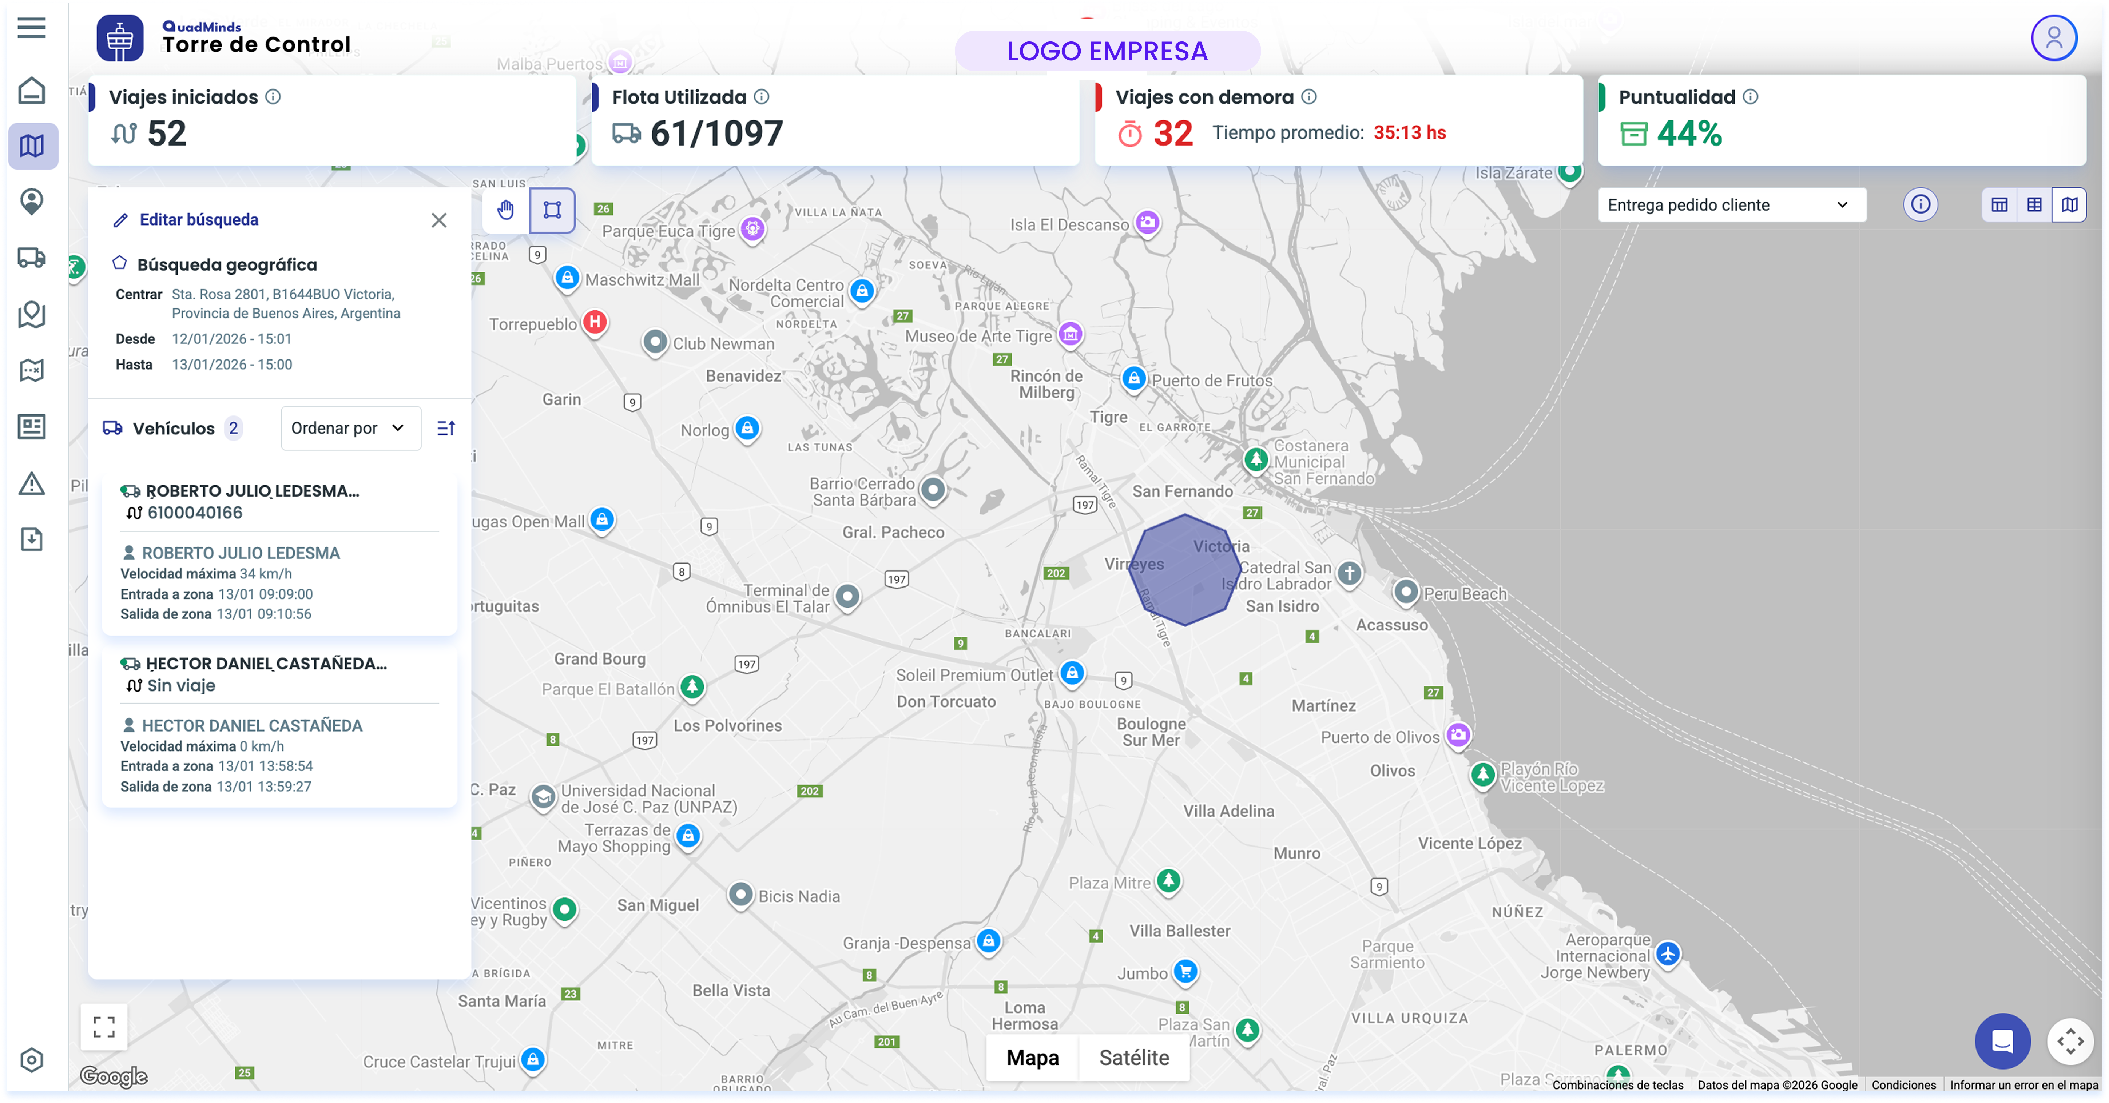
Task: Click the info icon next to Puntualidad
Action: coord(1749,96)
